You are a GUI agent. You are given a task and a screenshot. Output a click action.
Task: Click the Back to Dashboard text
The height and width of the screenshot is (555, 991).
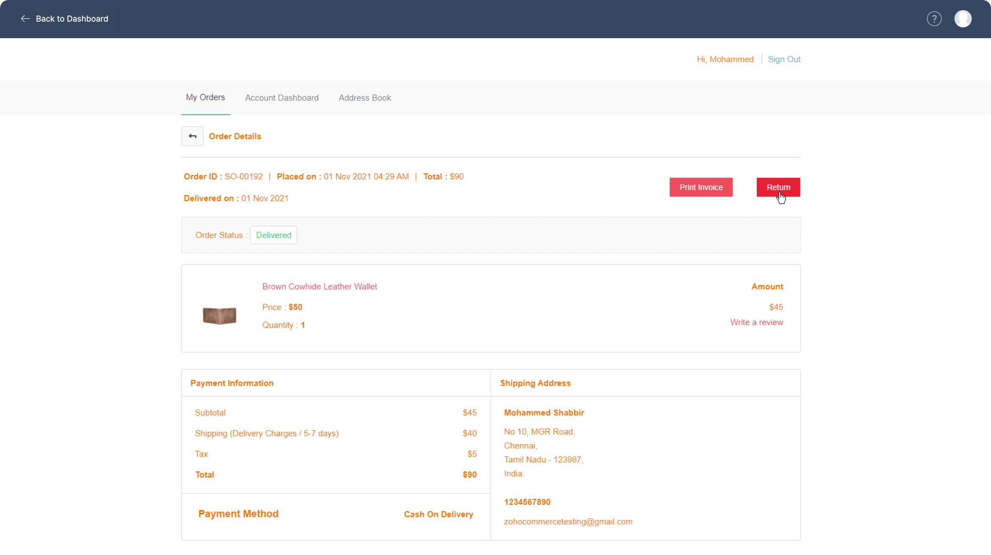click(72, 19)
